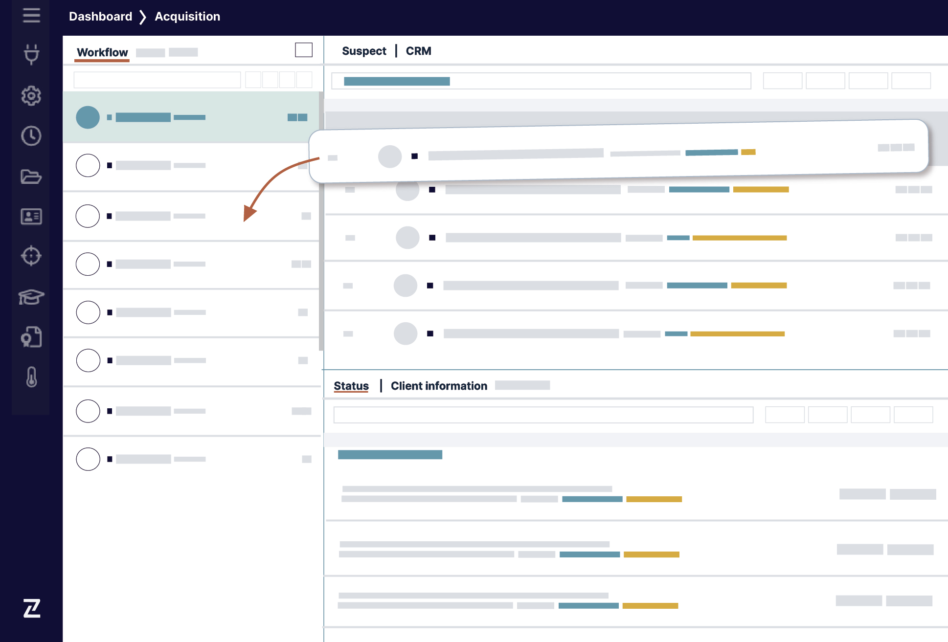Go to Dashboard breadcrumb link
This screenshot has width=948, height=642.
[101, 16]
